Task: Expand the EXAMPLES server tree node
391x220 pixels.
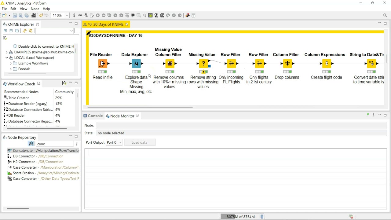Action: point(7,52)
